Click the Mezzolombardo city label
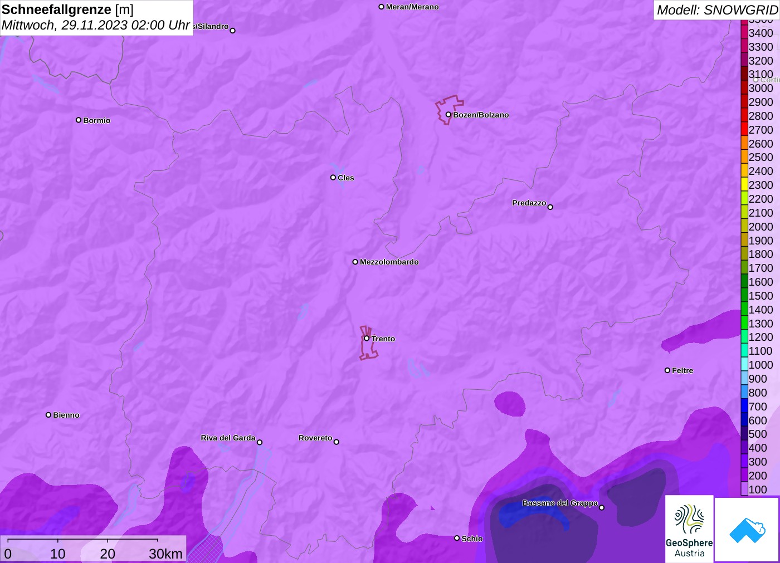The height and width of the screenshot is (563, 780). click(x=389, y=262)
